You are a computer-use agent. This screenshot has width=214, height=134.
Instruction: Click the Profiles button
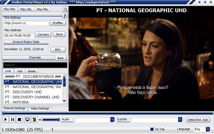(x=58, y=23)
